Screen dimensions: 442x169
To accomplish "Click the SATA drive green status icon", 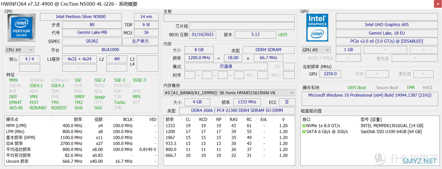I will [x=304, y=131].
